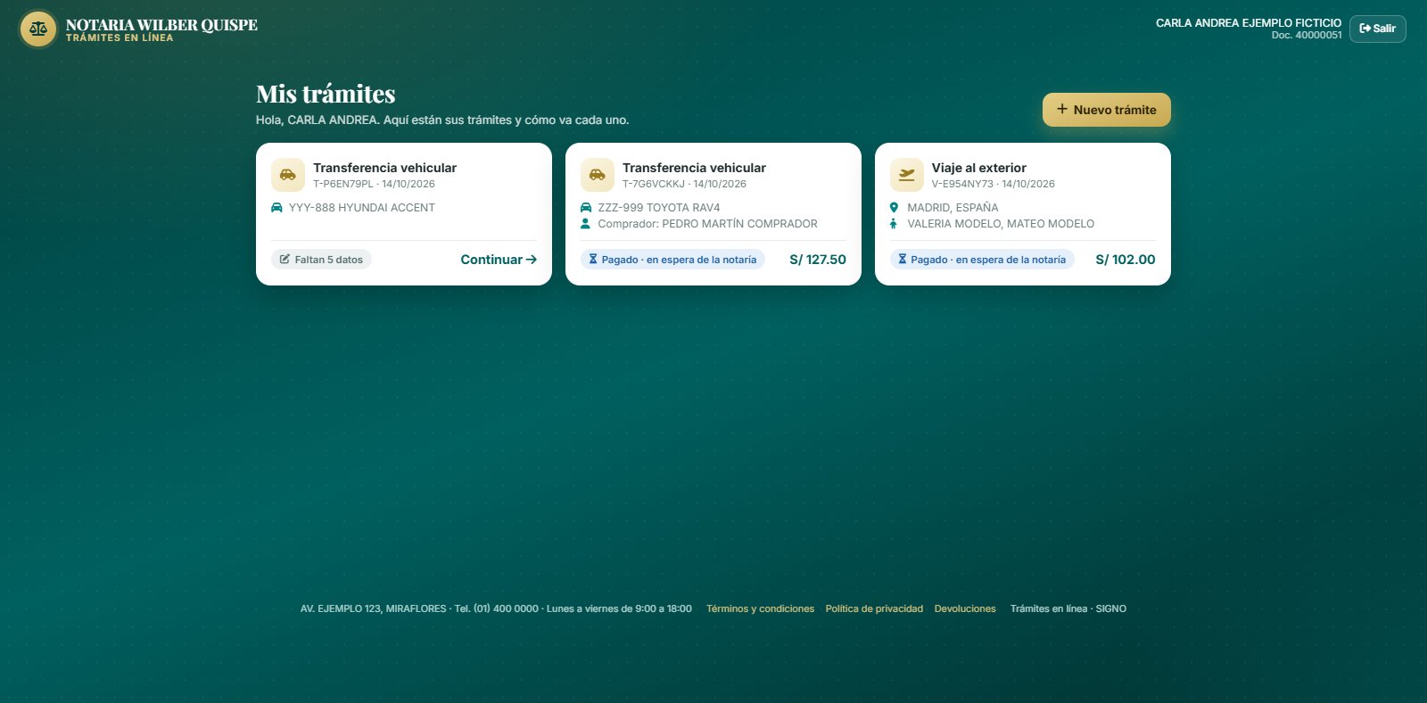The height and width of the screenshot is (703, 1427).
Task: Click VALERIA MODELO, MATEO MODELO text
Action: (x=1001, y=224)
